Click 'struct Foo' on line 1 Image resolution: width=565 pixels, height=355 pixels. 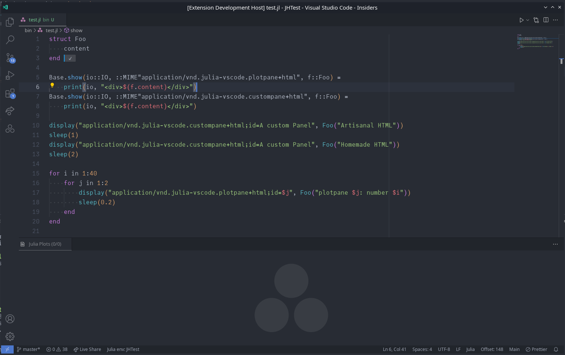tap(68, 39)
